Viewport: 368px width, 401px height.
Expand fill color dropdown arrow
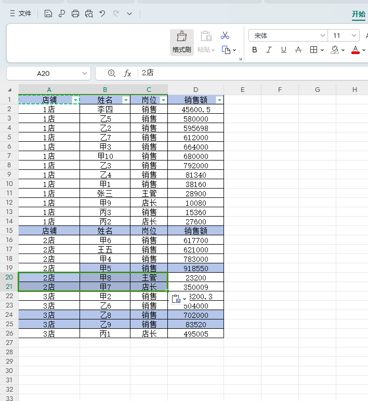pos(343,50)
